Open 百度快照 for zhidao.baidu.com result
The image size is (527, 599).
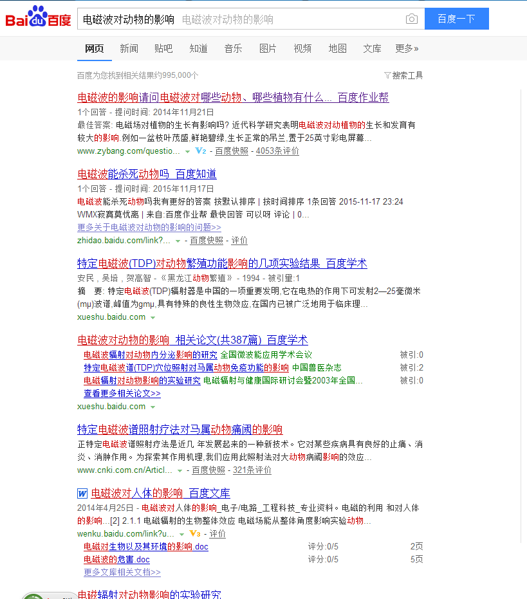coord(207,240)
